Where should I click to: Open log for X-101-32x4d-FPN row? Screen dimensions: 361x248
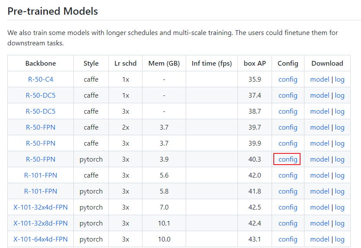coord(339,207)
